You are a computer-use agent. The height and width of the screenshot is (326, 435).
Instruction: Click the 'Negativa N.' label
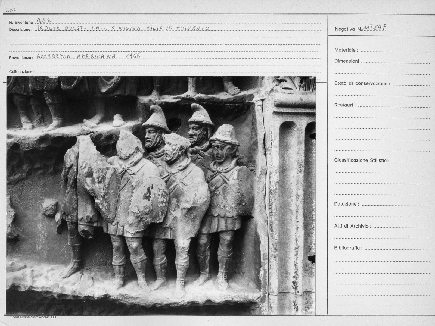[348, 29]
